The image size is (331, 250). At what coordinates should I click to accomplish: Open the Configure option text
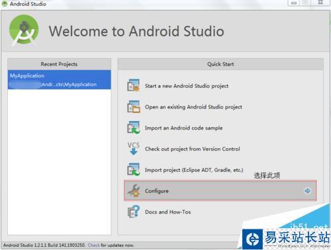[x=157, y=191]
